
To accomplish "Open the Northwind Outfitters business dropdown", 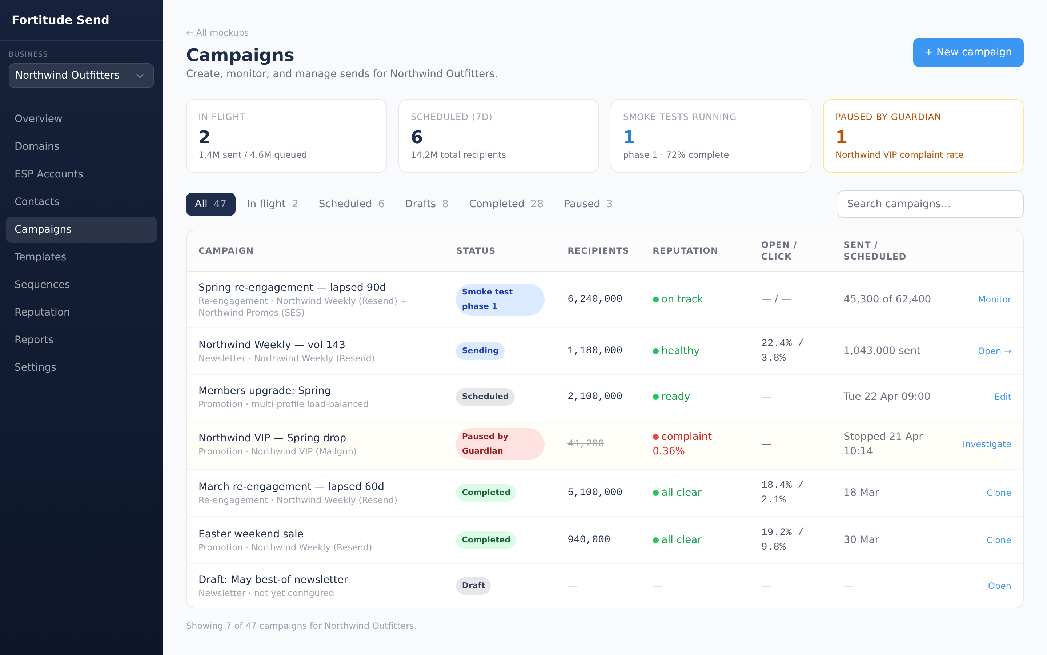I will click(81, 75).
